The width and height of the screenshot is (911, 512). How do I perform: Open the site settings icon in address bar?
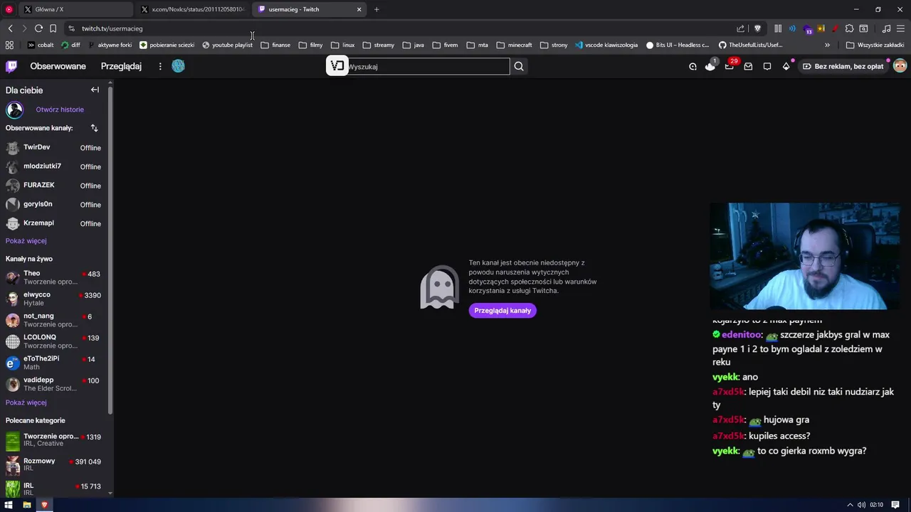point(71,28)
